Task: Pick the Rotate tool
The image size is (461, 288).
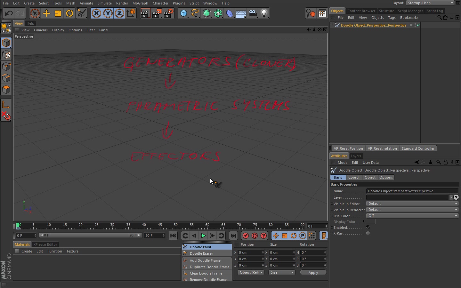Action: (69, 13)
